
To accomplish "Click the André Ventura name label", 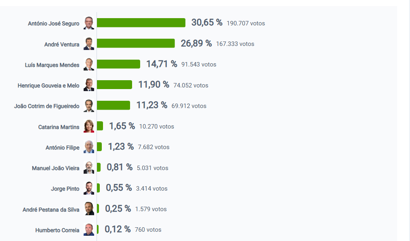I will tap(62, 44).
